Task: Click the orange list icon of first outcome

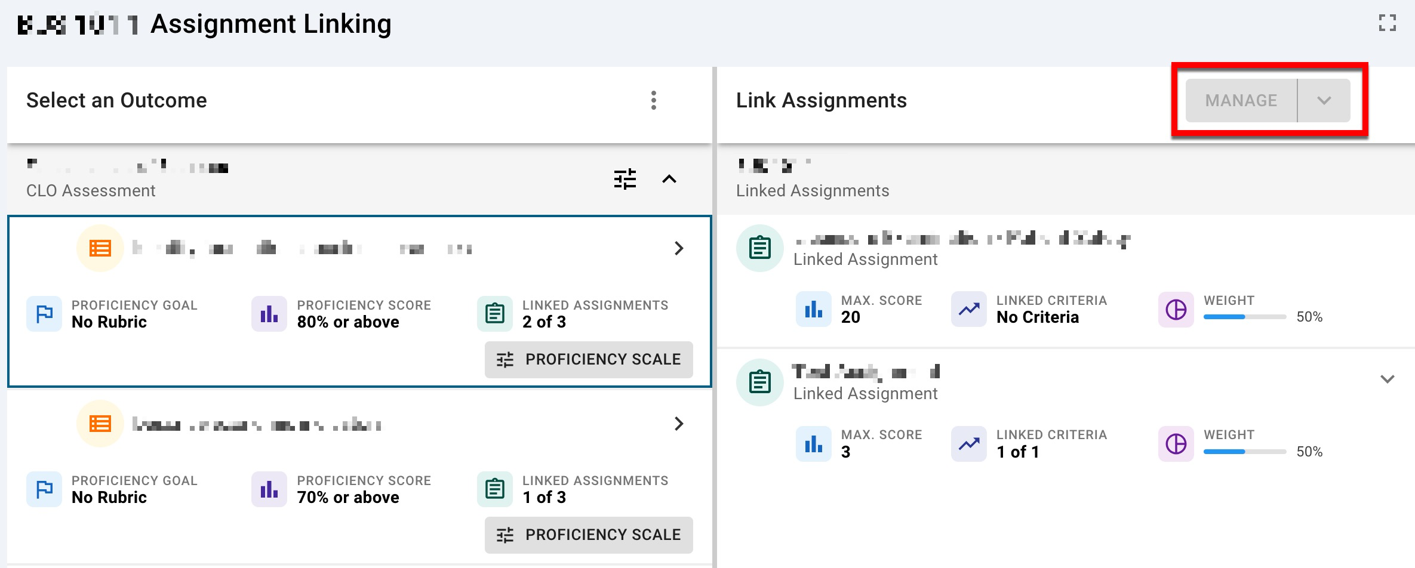Action: click(100, 248)
